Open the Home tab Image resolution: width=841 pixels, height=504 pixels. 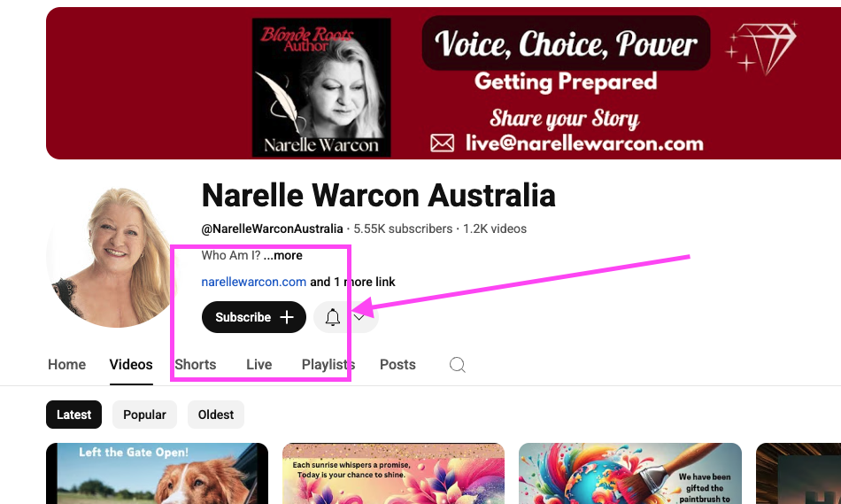[66, 364]
